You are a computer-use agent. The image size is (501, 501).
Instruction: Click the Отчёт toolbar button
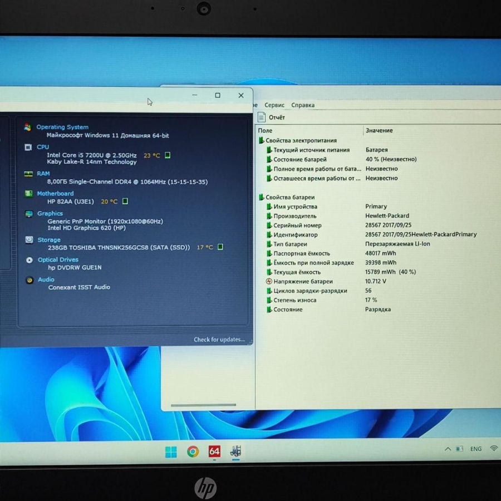click(271, 117)
